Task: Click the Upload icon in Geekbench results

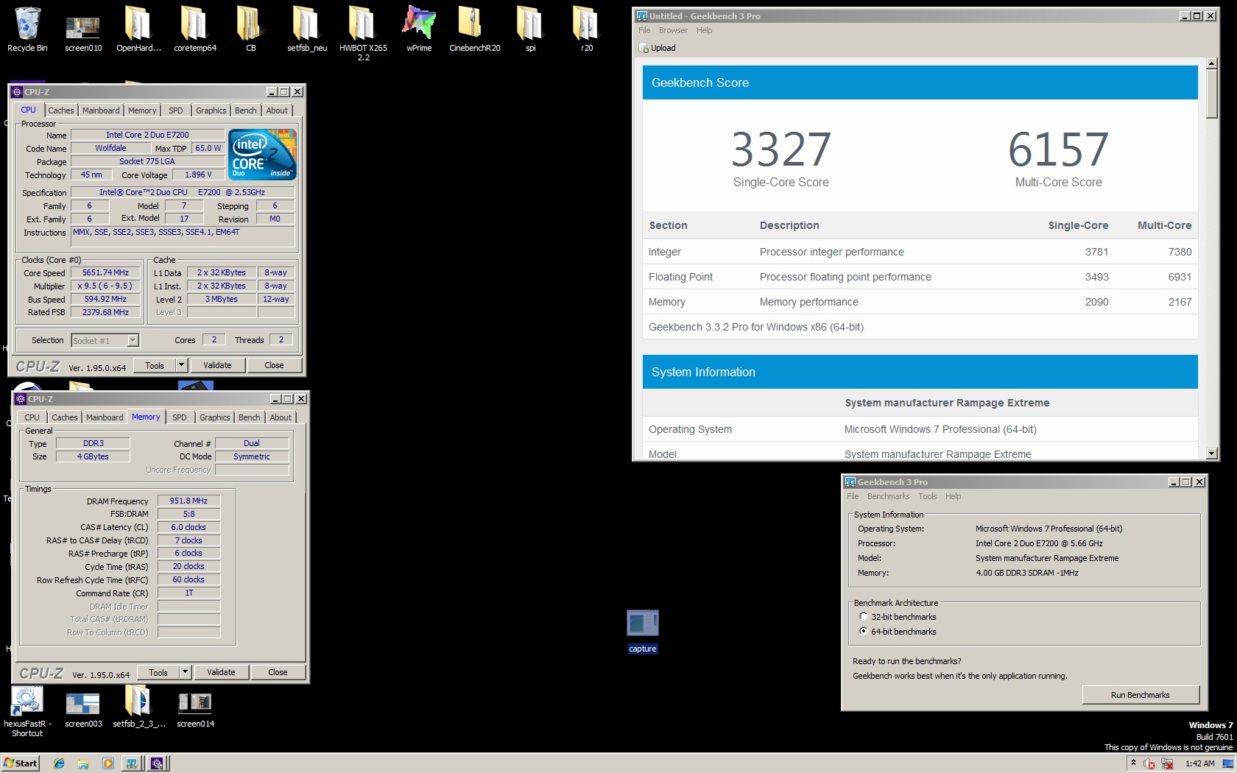Action: (x=644, y=48)
